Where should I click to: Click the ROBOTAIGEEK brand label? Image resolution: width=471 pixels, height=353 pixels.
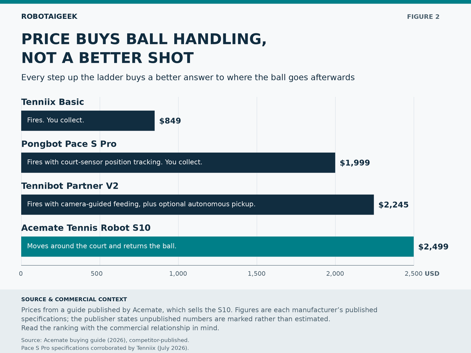tap(49, 16)
